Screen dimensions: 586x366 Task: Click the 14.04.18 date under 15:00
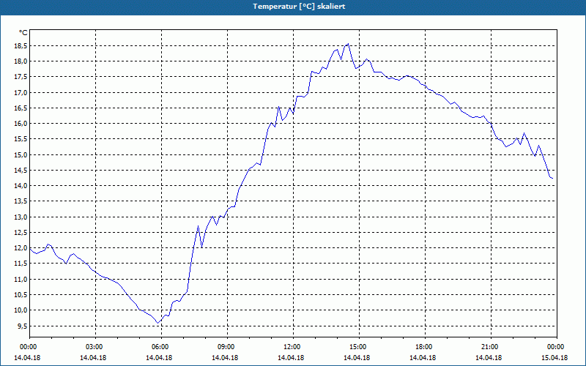(x=357, y=357)
